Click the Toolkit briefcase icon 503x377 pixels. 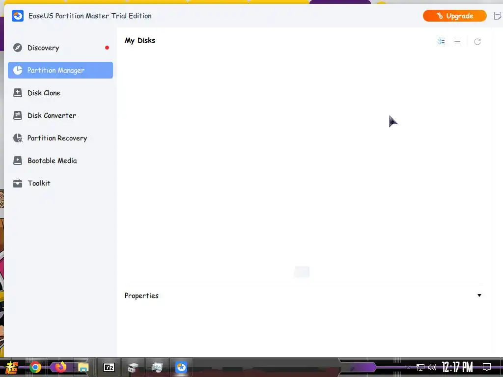[x=18, y=184]
